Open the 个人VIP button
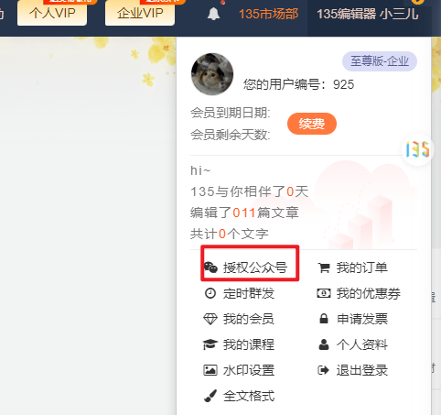The image size is (441, 415). 52,13
